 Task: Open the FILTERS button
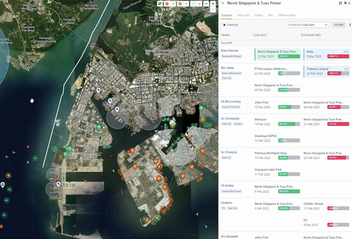[x=339, y=25]
